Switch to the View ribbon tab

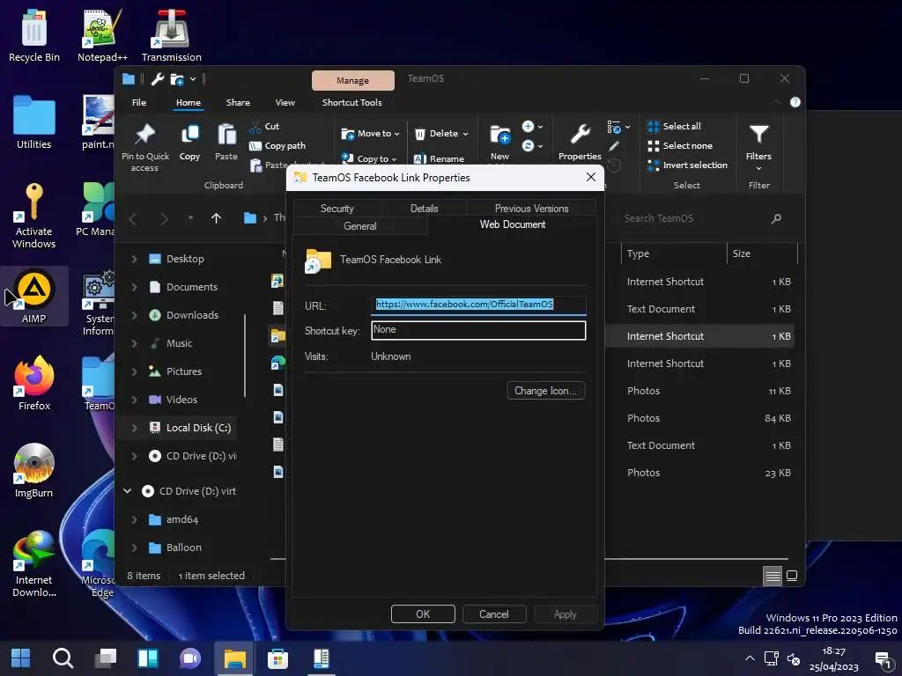285,103
